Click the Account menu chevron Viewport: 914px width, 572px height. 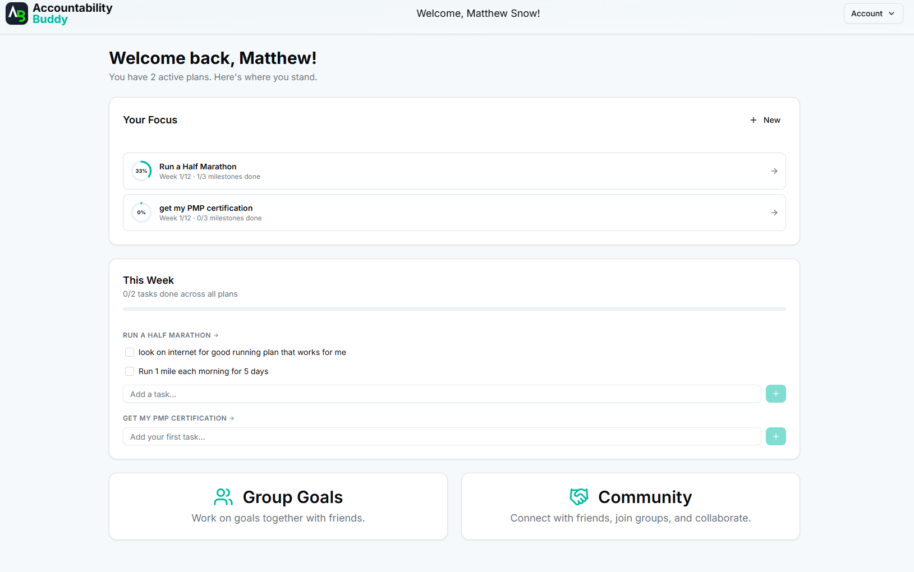coord(892,13)
